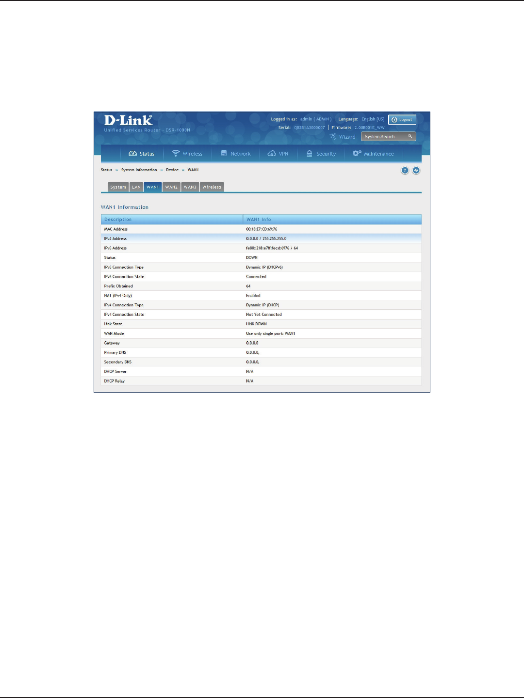The width and height of the screenshot is (524, 698).
Task: Open the Network menu
Action: coord(235,154)
